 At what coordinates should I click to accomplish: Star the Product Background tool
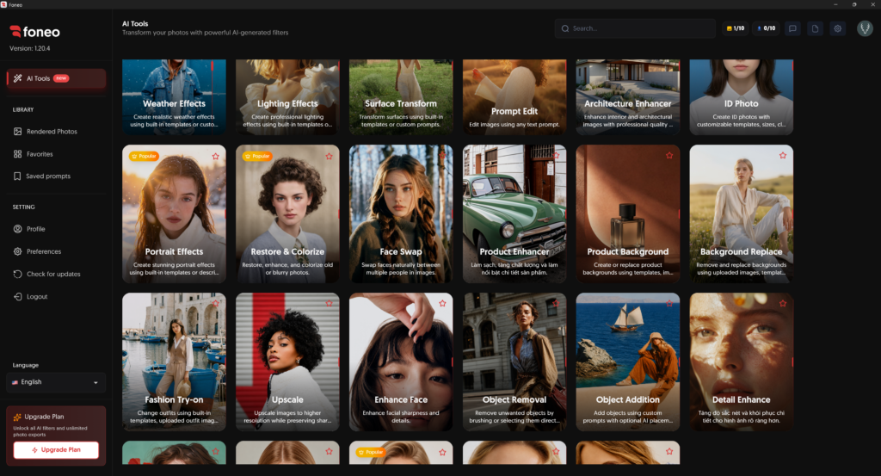point(669,156)
